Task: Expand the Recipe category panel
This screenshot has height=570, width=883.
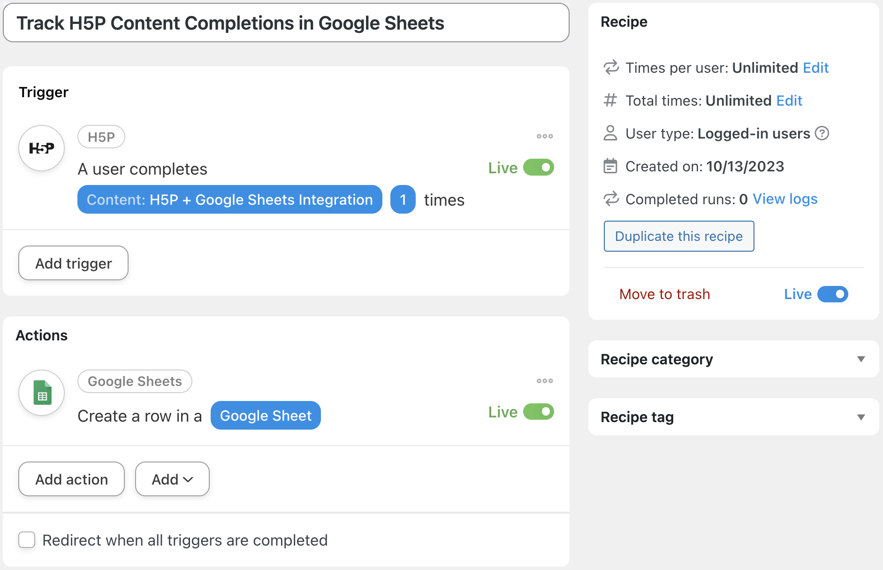Action: (860, 359)
